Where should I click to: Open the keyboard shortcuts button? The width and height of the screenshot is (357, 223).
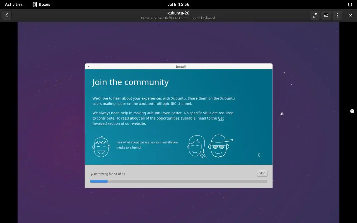pyautogui.click(x=326, y=15)
